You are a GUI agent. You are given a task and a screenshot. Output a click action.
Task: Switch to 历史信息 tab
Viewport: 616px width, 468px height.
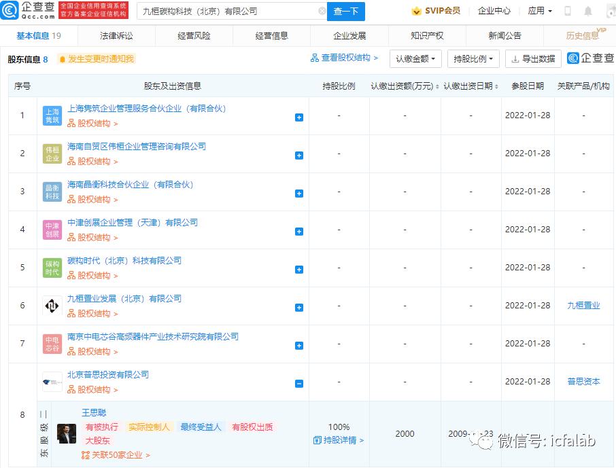click(583, 36)
